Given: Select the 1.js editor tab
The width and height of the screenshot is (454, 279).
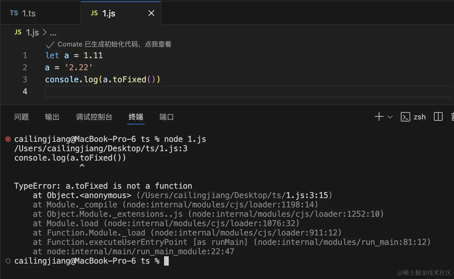Looking at the screenshot, I should (x=121, y=13).
